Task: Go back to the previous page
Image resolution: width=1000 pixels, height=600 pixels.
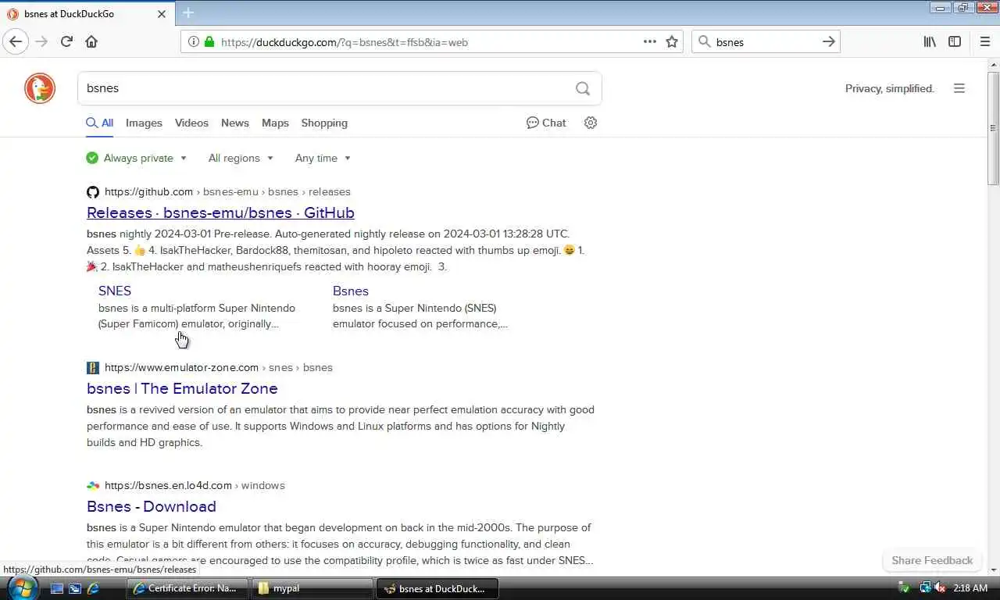Action: tap(16, 41)
